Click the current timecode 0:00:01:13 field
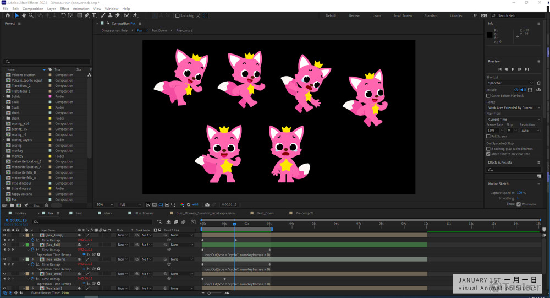Image resolution: width=550 pixels, height=298 pixels. (15, 220)
